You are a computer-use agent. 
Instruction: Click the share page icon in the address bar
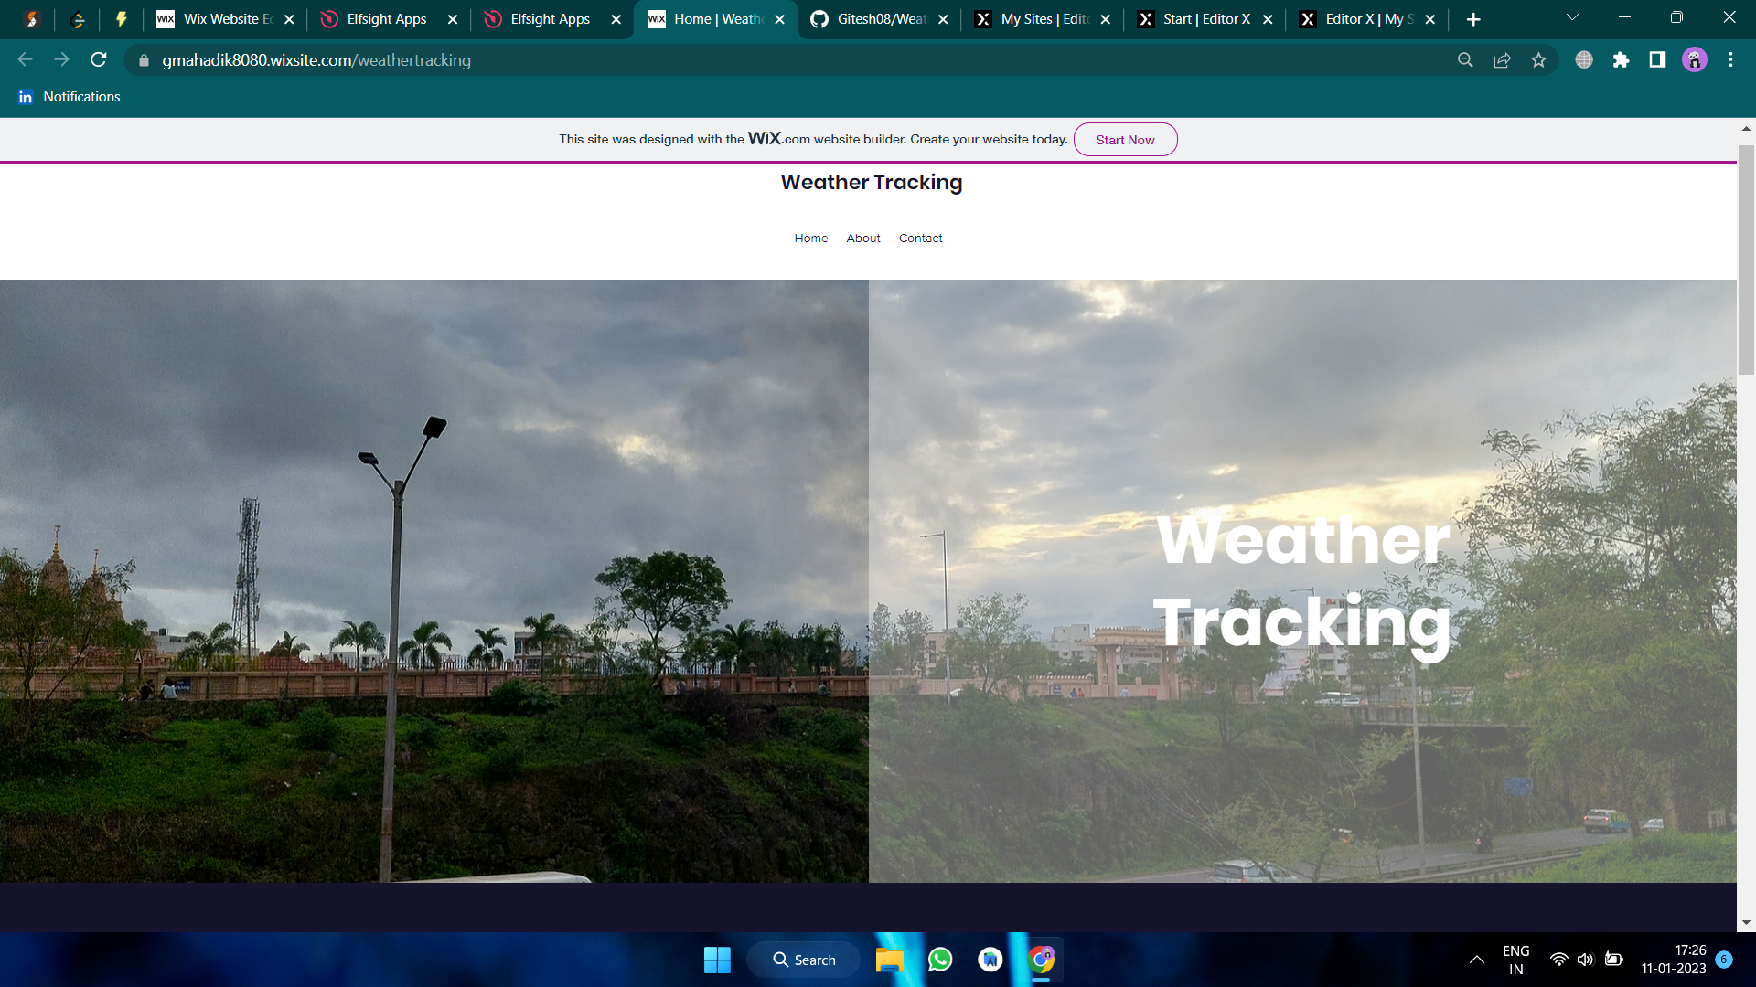pos(1502,60)
